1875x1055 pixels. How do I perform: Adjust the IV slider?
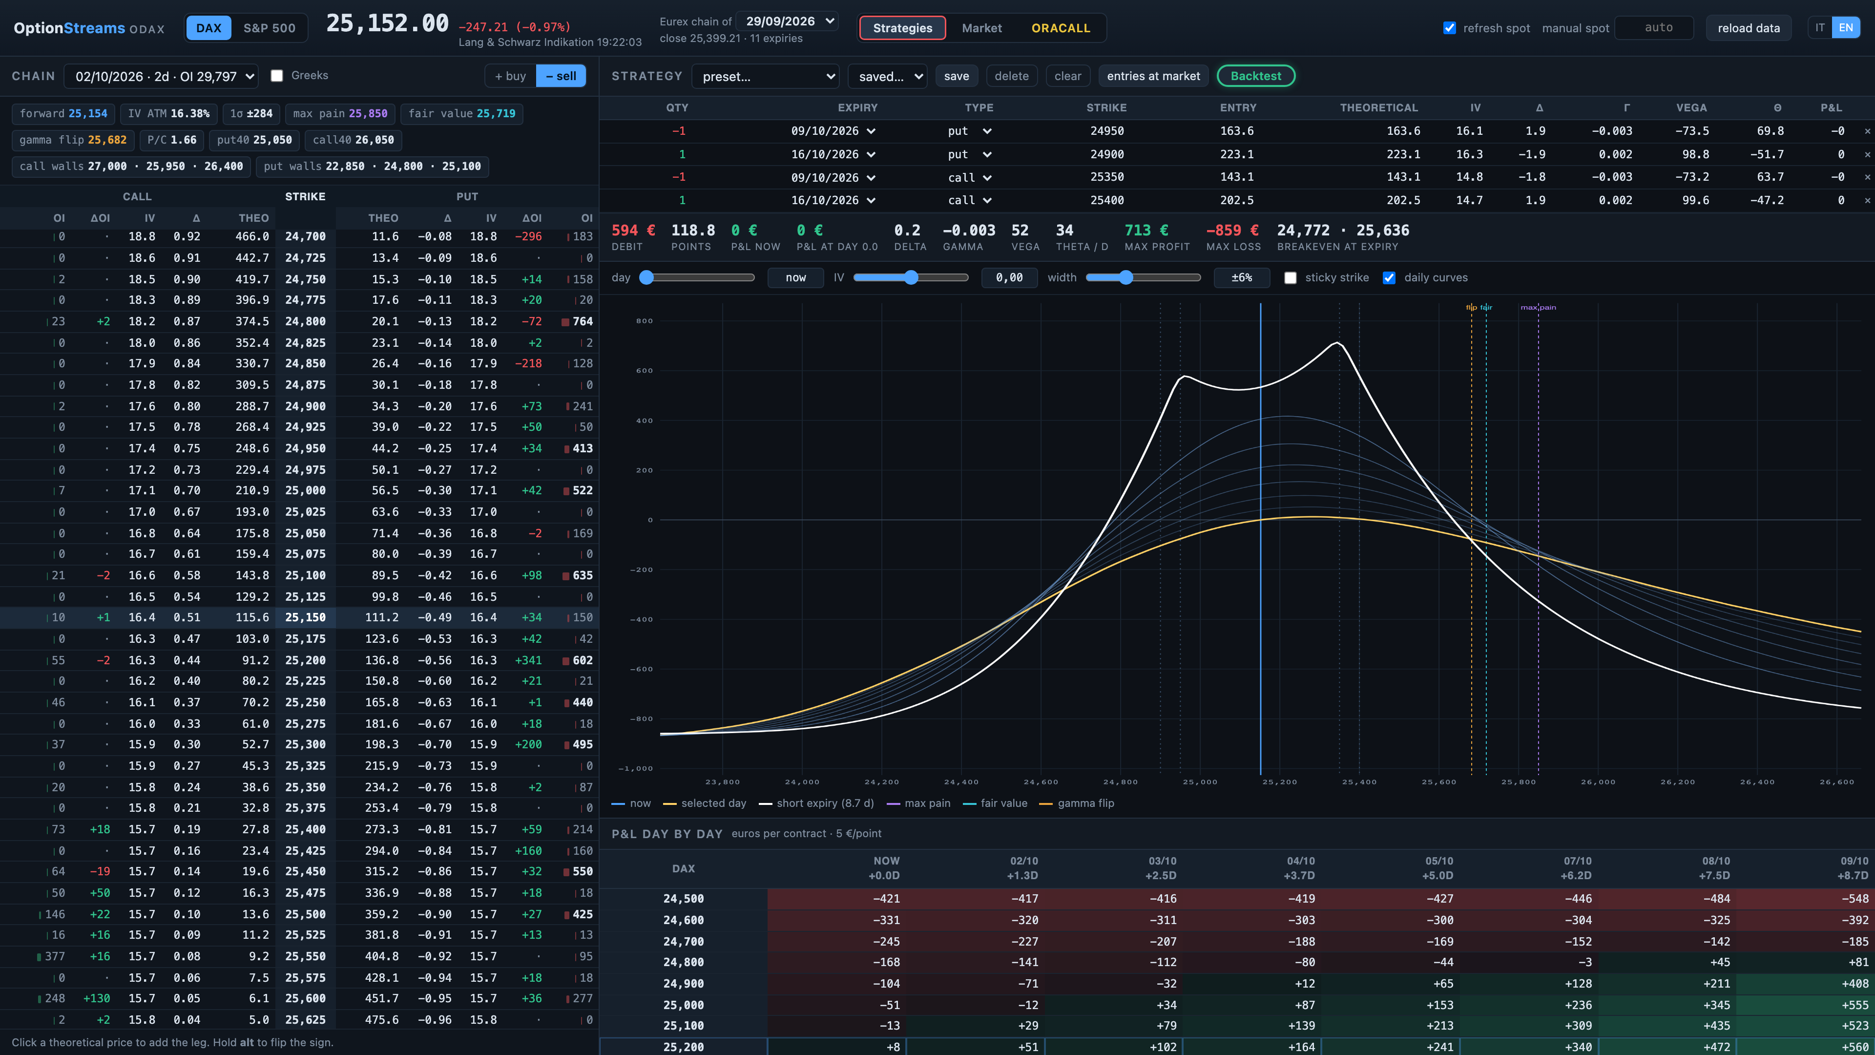click(x=911, y=277)
